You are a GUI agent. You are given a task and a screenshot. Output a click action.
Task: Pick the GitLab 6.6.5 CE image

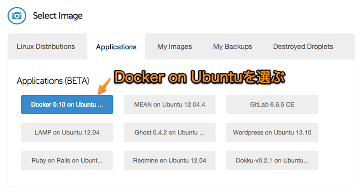272,105
